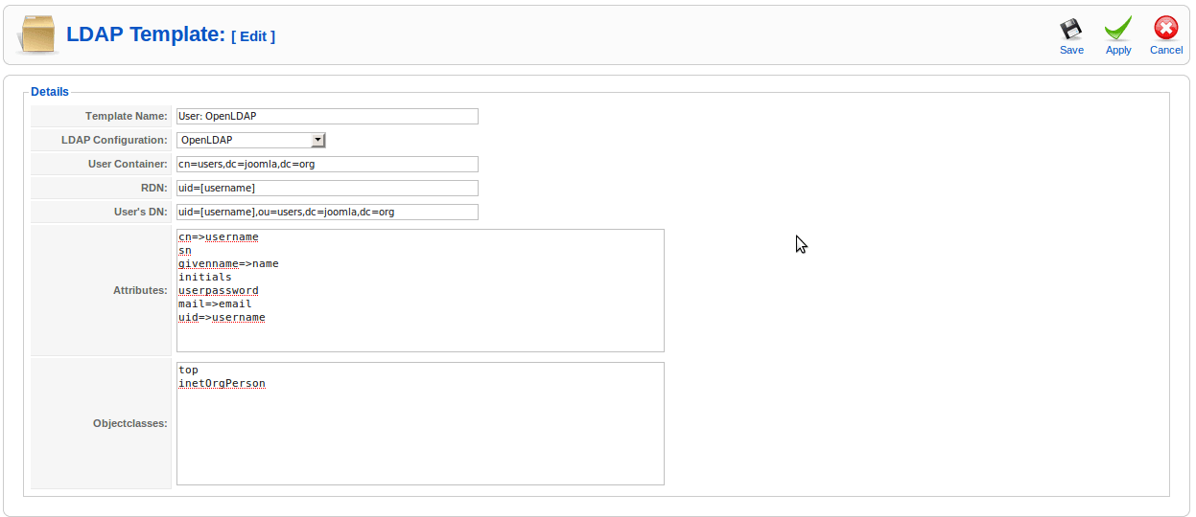Click the 'Attributes:' field label
The height and width of the screenshot is (517, 1196).
(140, 290)
